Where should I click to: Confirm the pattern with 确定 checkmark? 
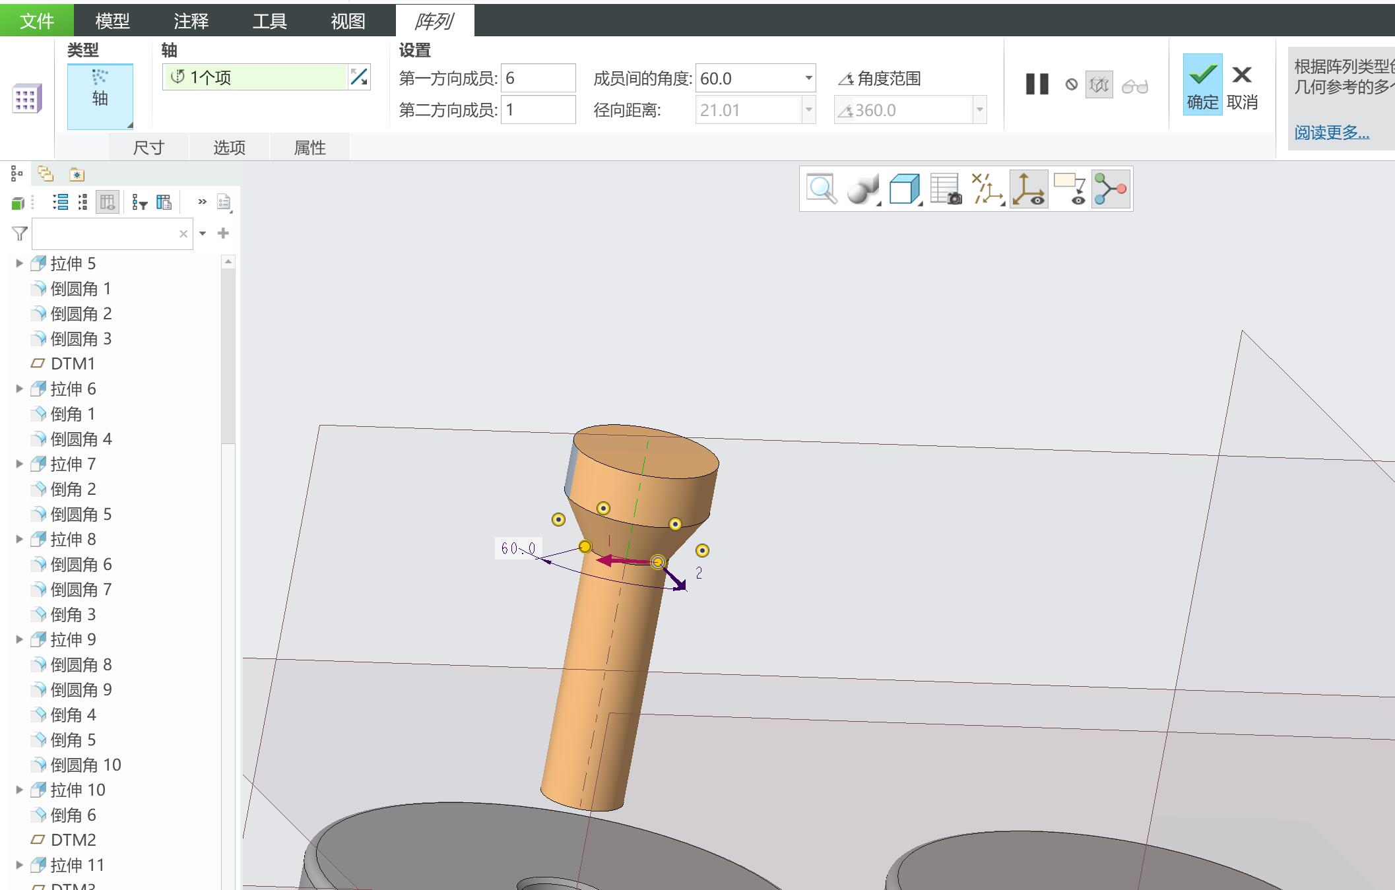[x=1202, y=84]
